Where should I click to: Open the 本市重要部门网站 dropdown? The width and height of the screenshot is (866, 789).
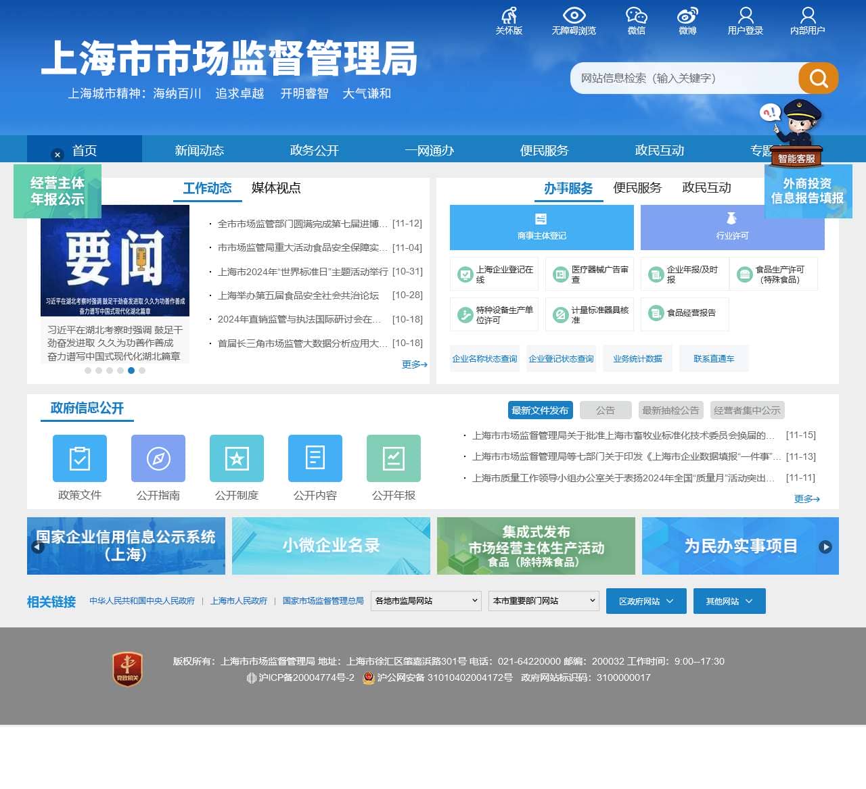tap(543, 601)
